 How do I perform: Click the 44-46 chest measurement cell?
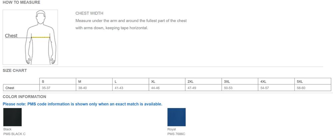click(x=155, y=88)
